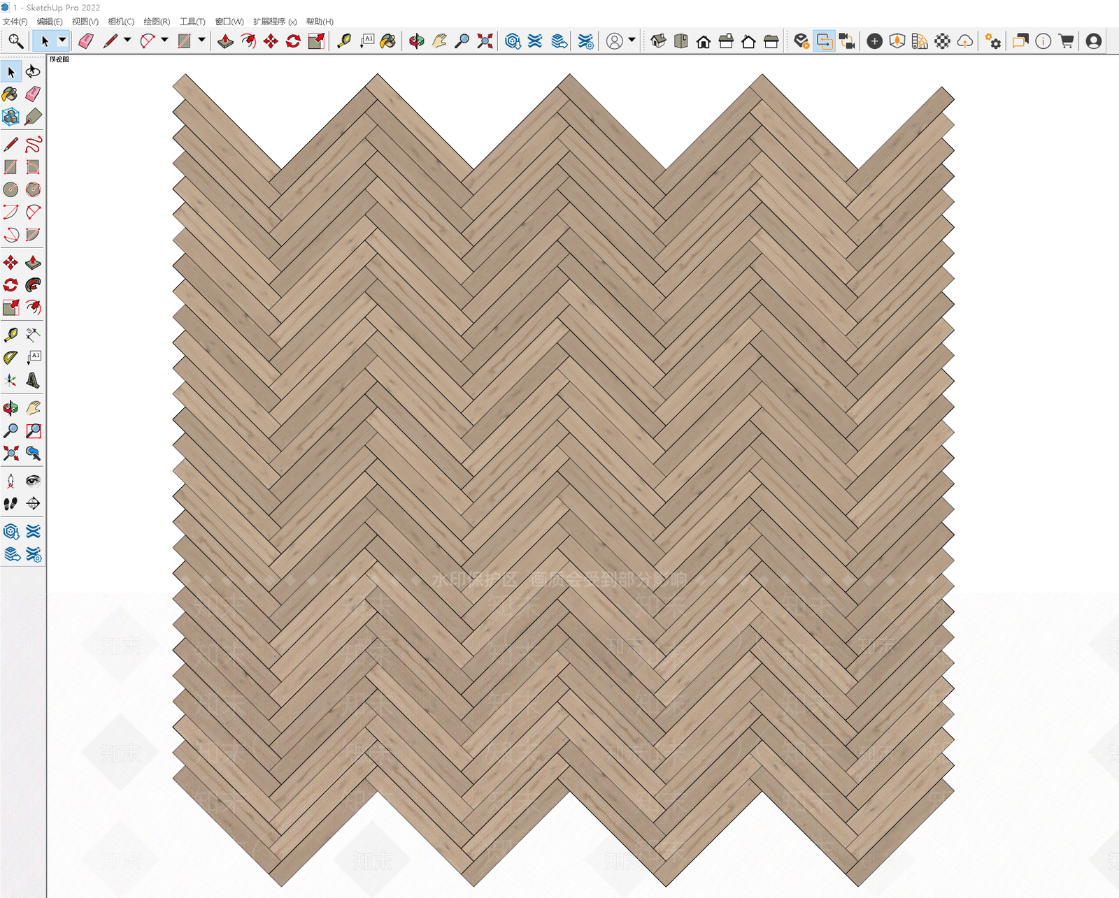The height and width of the screenshot is (898, 1119).
Task: Expand the Line tool dropdown arrow
Action: pyautogui.click(x=127, y=41)
